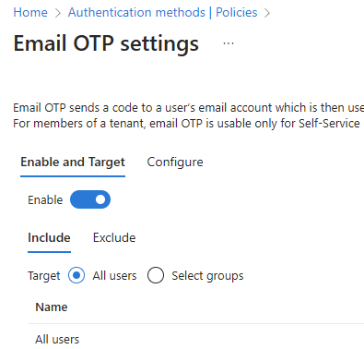
Task: Click the Select groups label text
Action: 207,276
